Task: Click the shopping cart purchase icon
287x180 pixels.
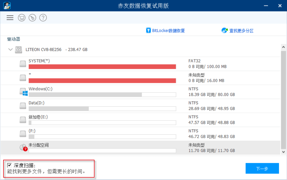Action: click(x=22, y=18)
